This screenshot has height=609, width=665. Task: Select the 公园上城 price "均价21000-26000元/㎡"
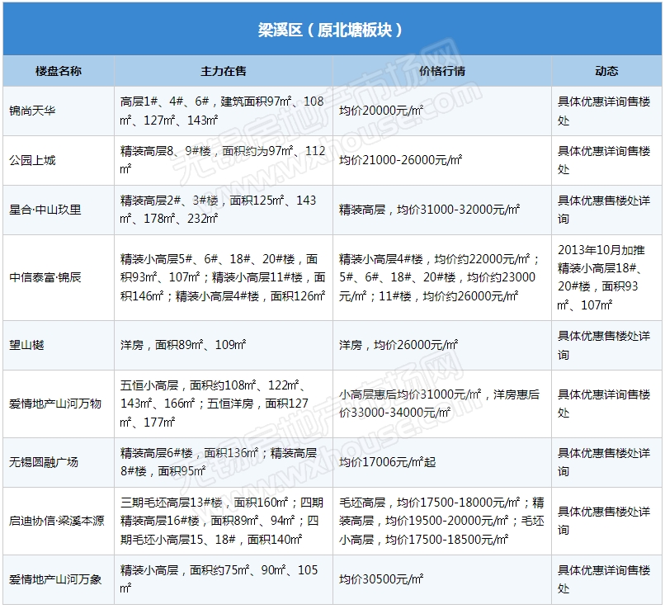coord(400,160)
